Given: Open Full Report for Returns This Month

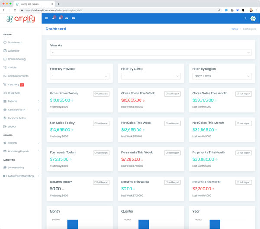Looking at the screenshot, I should tap(244, 182).
